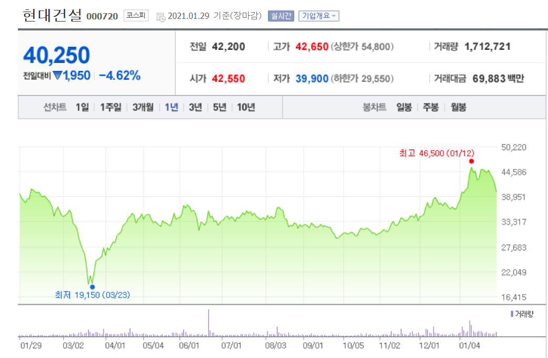Click the 07/01 date axis label
548x358 pixels.
click(231, 346)
